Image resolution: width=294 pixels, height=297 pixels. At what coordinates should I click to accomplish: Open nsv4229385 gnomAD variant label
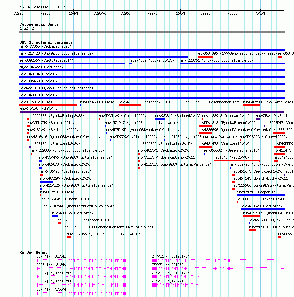[67, 150]
